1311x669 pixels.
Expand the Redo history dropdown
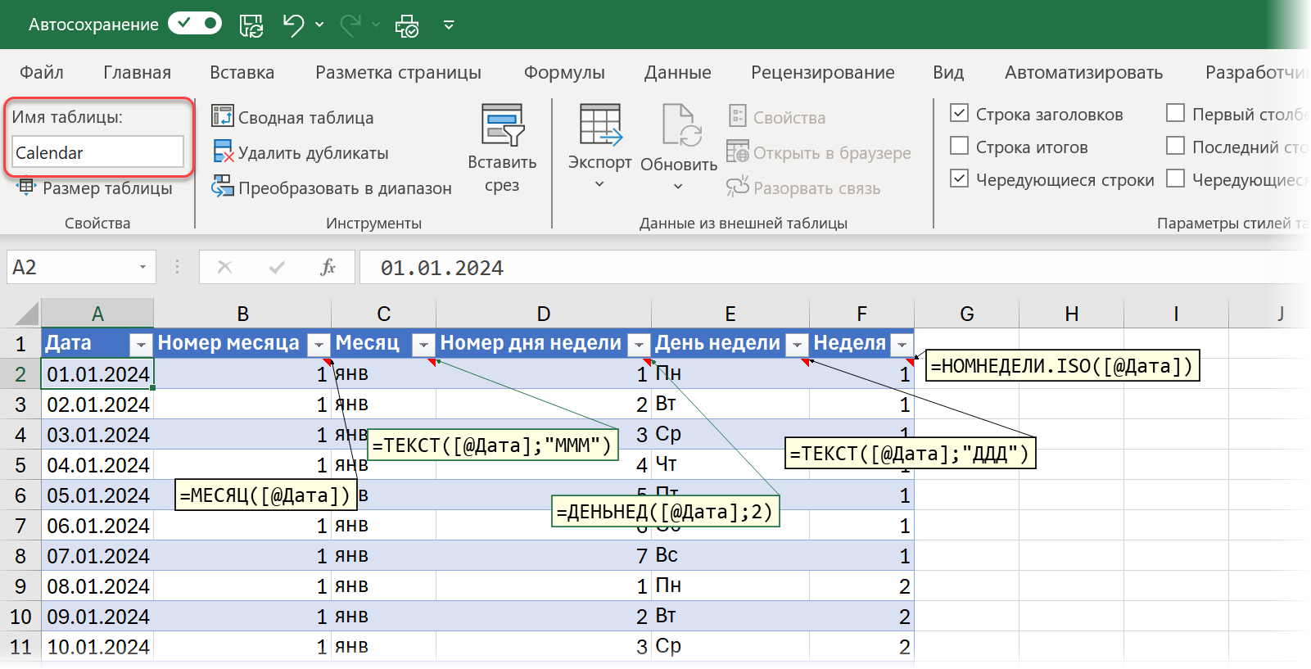pos(376,25)
